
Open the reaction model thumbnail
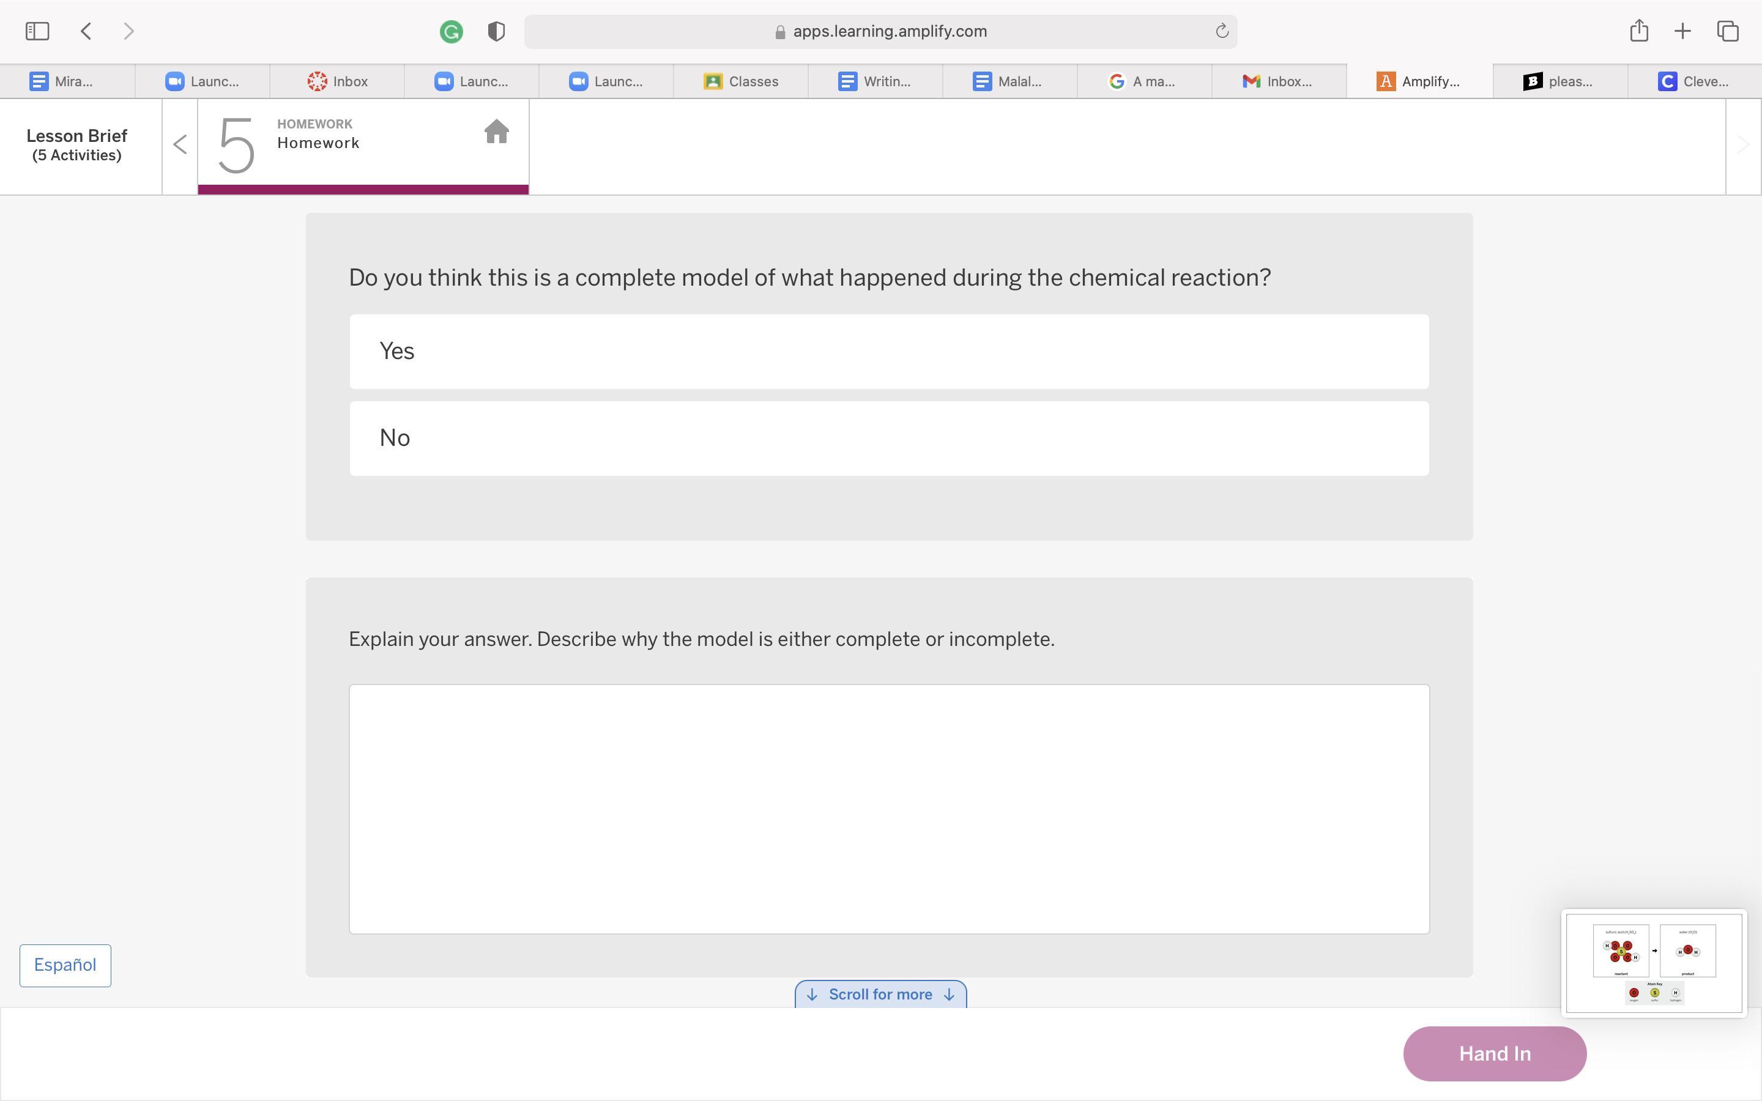[1654, 963]
